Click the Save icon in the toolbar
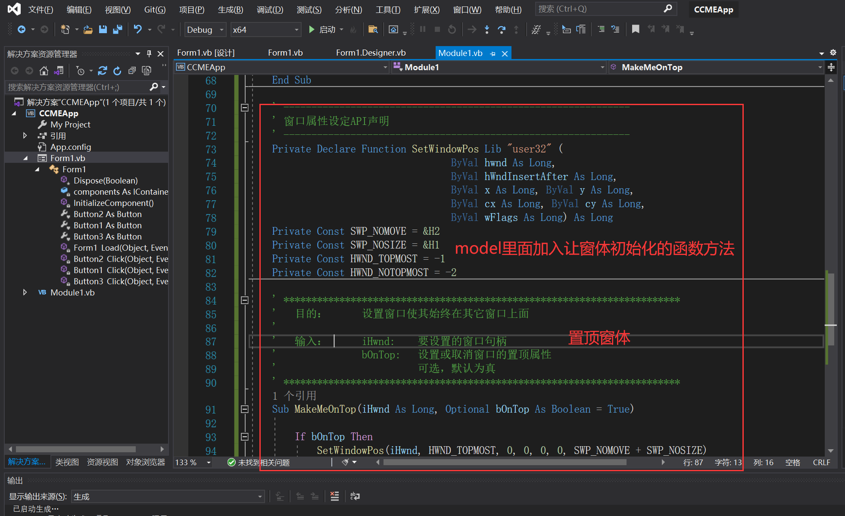This screenshot has width=845, height=516. click(x=103, y=29)
